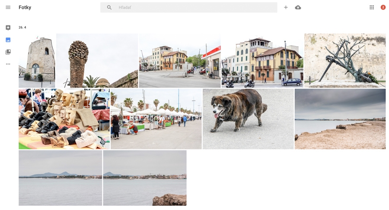Click the search magnifier icon
389x210 pixels.
(109, 7)
